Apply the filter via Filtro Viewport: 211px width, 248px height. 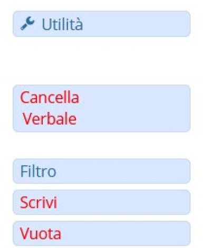click(102, 171)
